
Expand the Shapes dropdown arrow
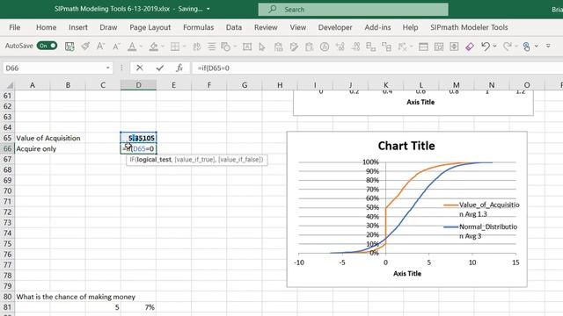coord(235,47)
